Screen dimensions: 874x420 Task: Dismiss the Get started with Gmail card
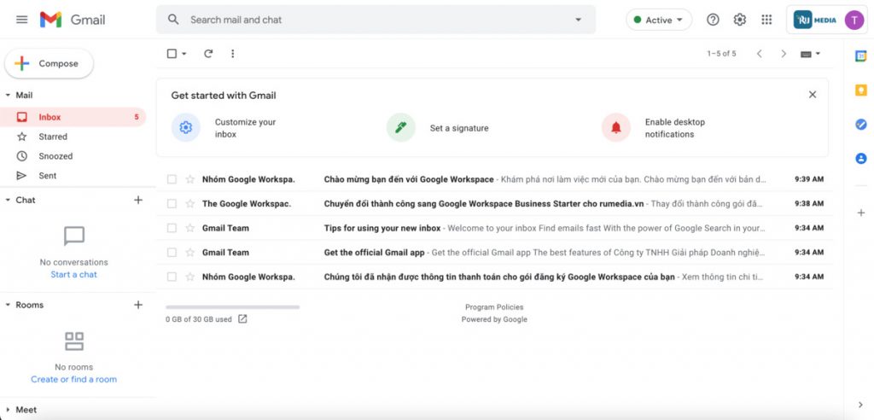(x=813, y=95)
